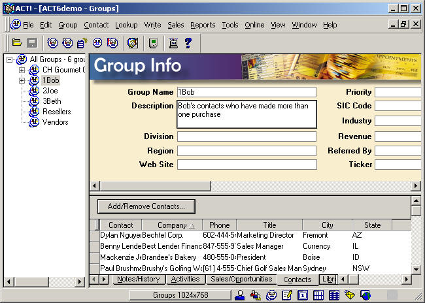Click the grayed-out Save disk icon
This screenshot has width=425, height=303.
tap(32, 43)
